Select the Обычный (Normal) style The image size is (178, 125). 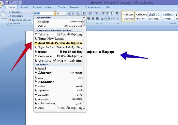tap(128, 16)
